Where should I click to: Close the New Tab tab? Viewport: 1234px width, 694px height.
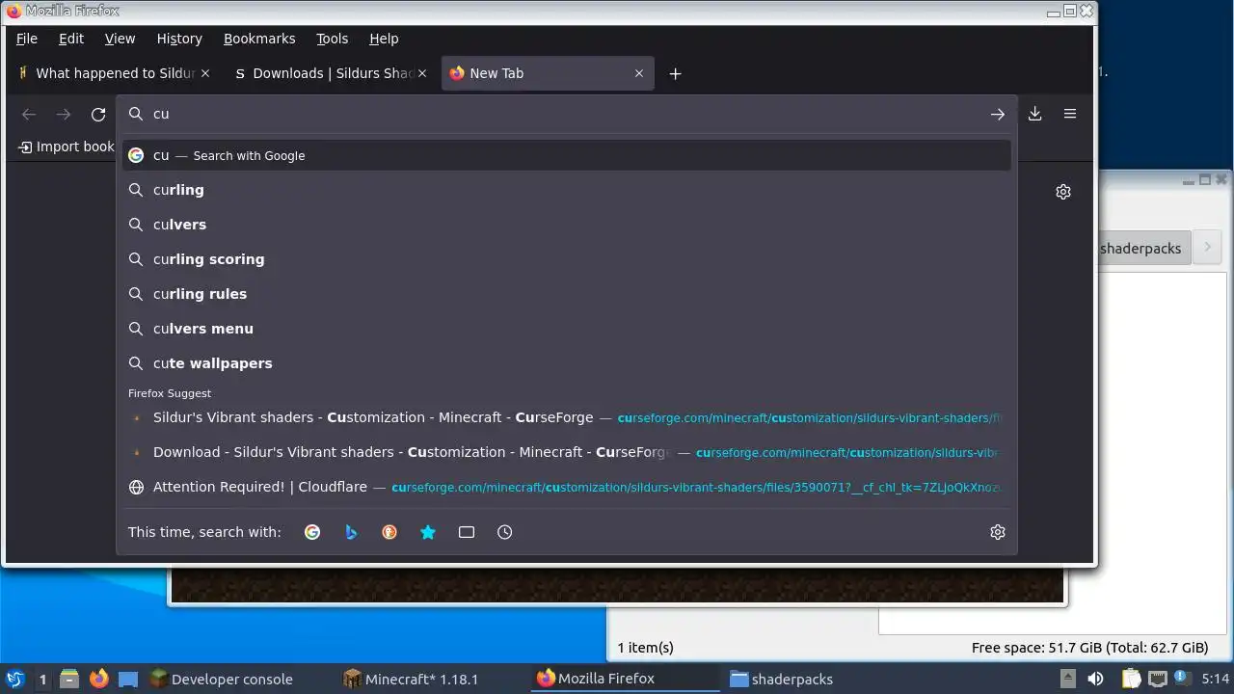pyautogui.click(x=639, y=73)
